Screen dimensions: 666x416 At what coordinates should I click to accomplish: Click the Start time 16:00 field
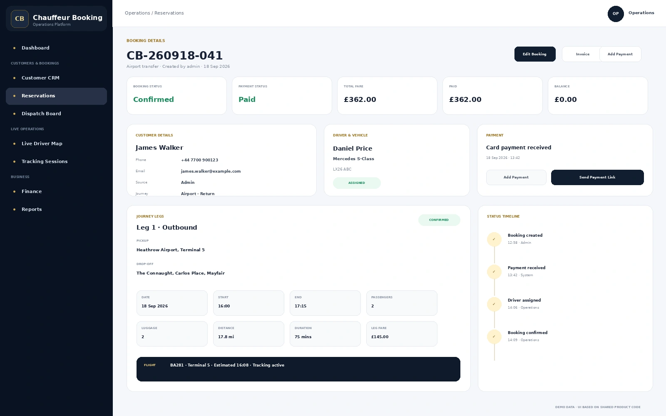(x=249, y=303)
